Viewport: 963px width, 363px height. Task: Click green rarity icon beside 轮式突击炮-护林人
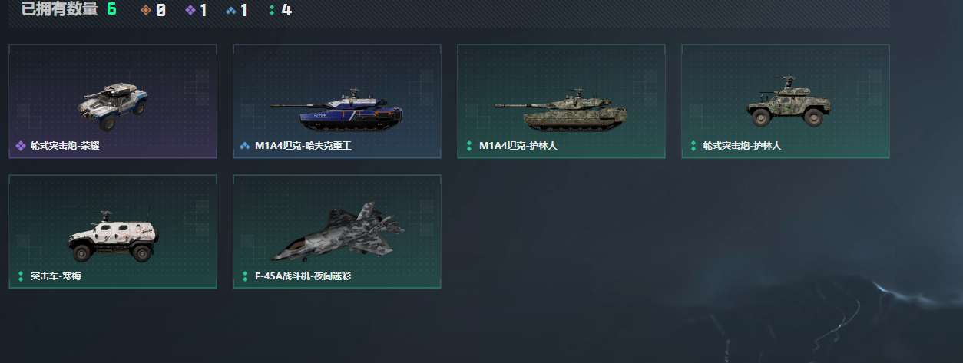coord(692,145)
